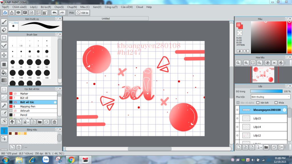The width and height of the screenshot is (292, 164).
Task: Zoom out using Navigator magnifier minus
Action: tap(259, 63)
